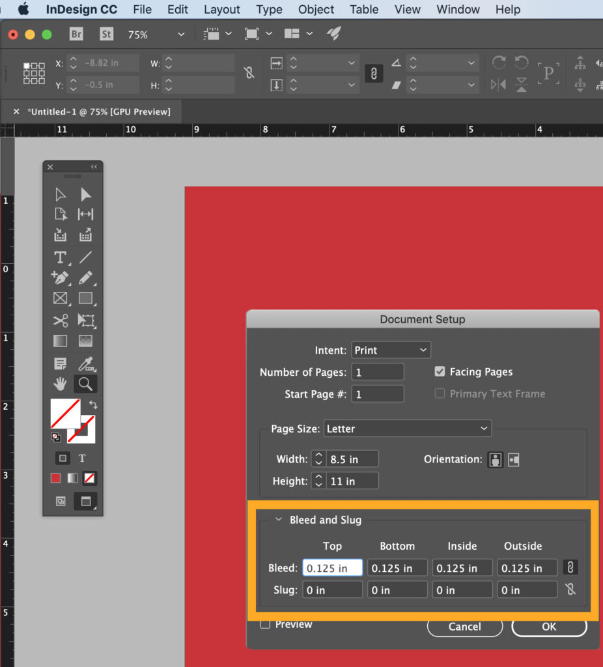
Task: Choose the Selection tool arrow
Action: tap(85, 193)
